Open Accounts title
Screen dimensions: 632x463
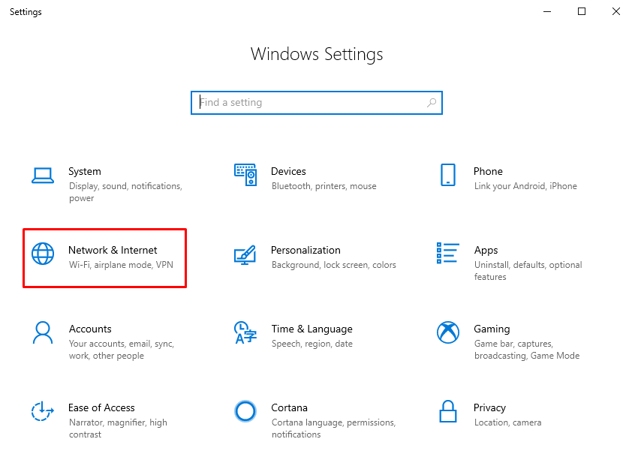click(x=90, y=329)
